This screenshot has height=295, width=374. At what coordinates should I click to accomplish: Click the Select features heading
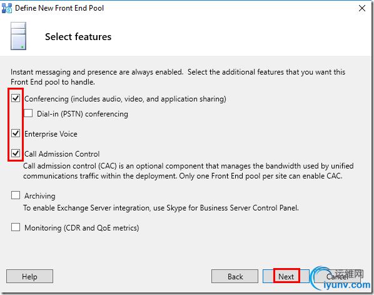click(x=78, y=37)
